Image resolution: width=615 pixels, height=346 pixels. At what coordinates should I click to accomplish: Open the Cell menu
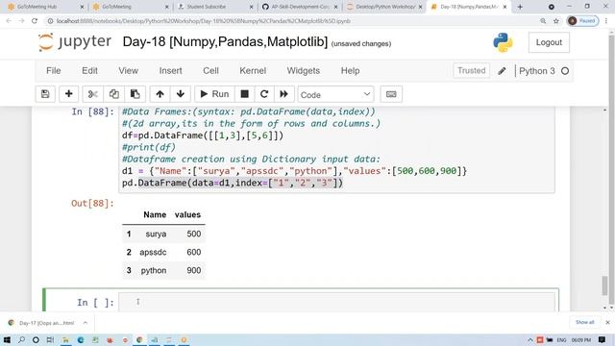click(210, 70)
